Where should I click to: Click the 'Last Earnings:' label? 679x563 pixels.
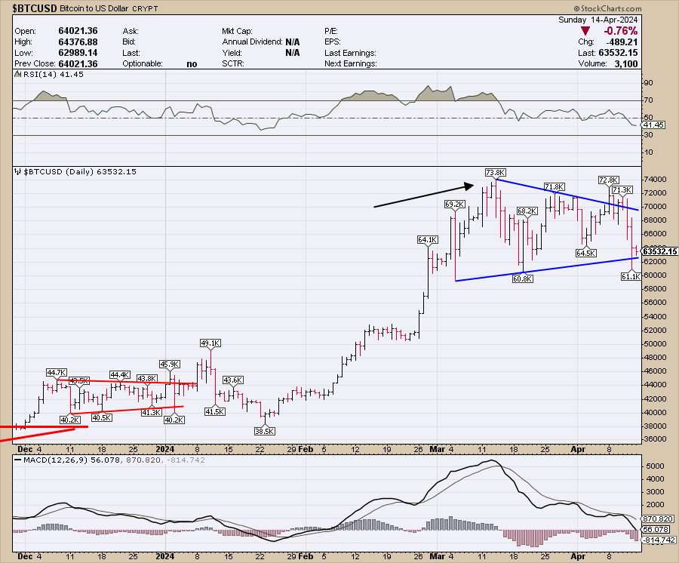350,53
